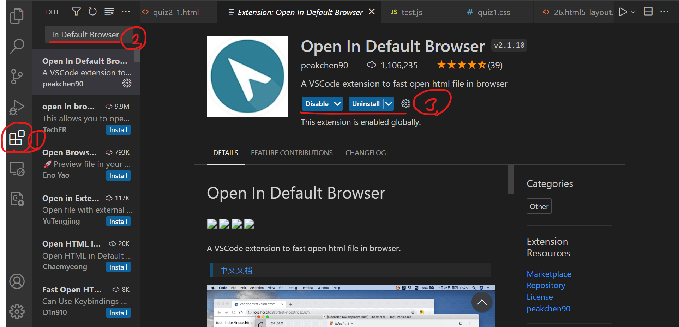Image resolution: width=679 pixels, height=327 pixels.
Task: Open the Source Control view
Action: click(x=17, y=76)
